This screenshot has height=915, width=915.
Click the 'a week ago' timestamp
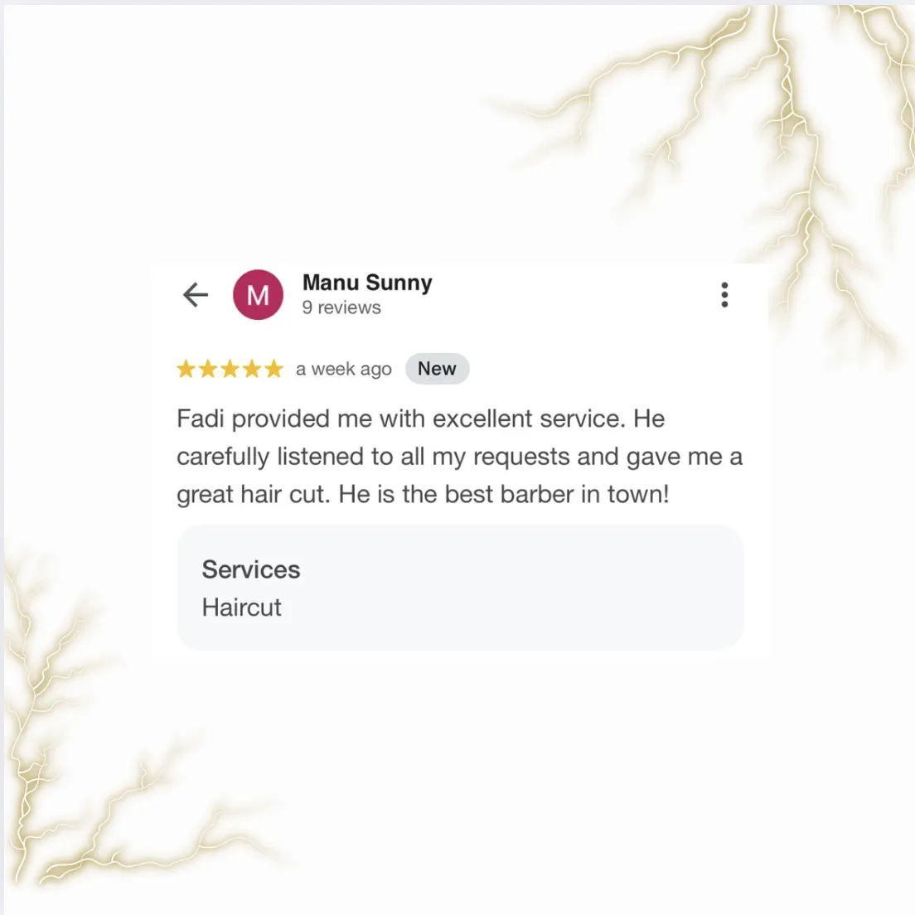[344, 370]
